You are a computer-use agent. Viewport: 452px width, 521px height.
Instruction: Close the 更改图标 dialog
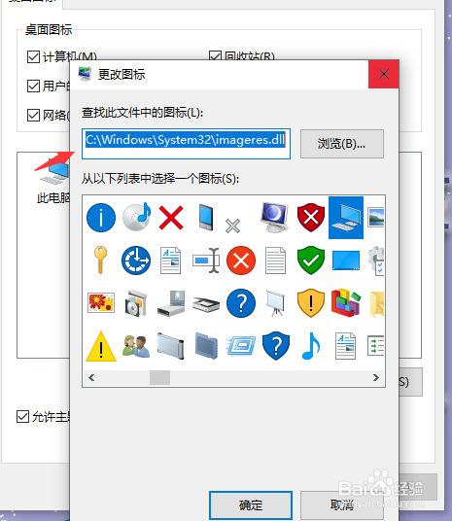coord(384,74)
